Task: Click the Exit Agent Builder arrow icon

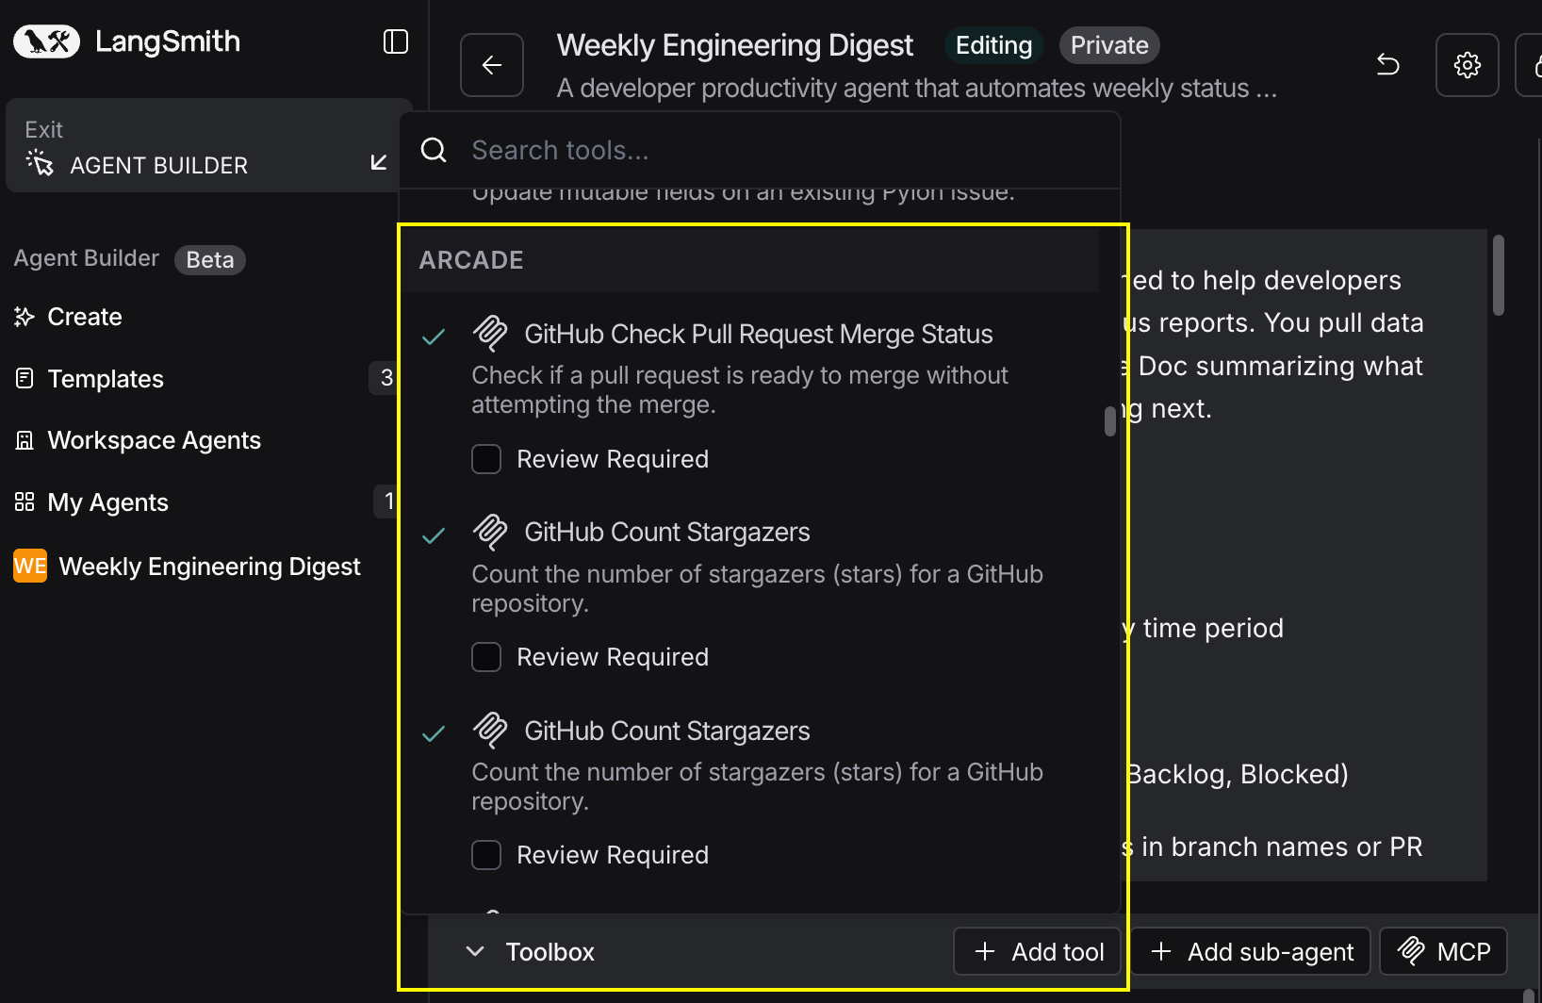Action: 379,163
